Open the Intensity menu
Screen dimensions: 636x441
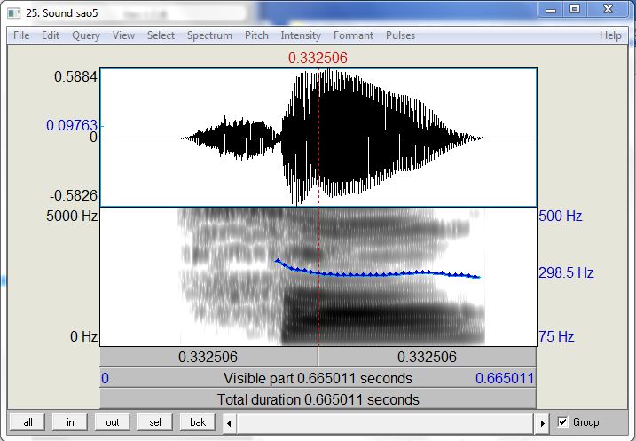(301, 35)
